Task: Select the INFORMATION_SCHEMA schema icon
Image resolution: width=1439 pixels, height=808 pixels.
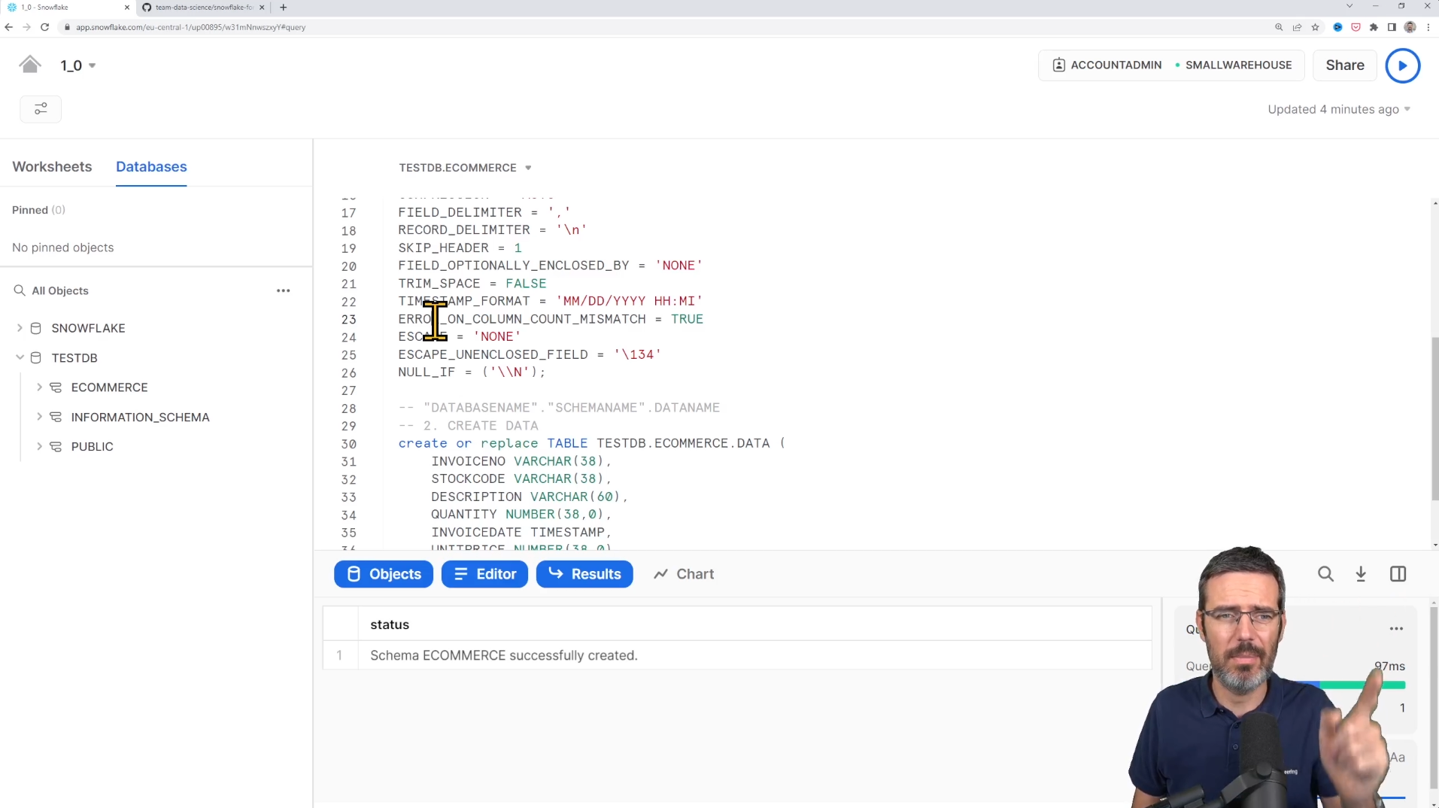Action: pyautogui.click(x=56, y=417)
